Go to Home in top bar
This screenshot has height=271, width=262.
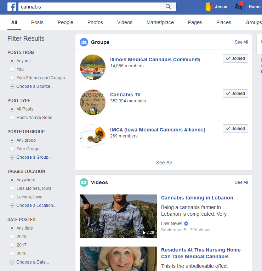click(x=255, y=7)
